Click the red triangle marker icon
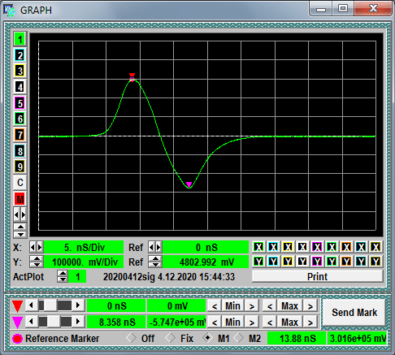This screenshot has width=395, height=355. [x=17, y=306]
